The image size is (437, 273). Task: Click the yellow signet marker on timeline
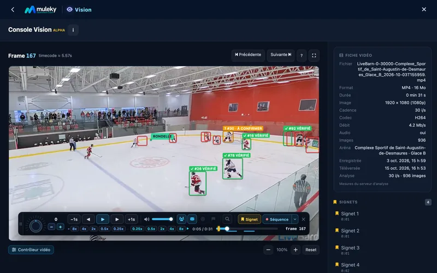click(x=218, y=229)
